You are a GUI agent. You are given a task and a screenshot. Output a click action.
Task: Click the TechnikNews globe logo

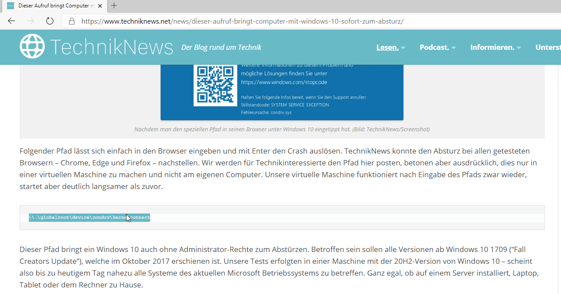point(32,46)
